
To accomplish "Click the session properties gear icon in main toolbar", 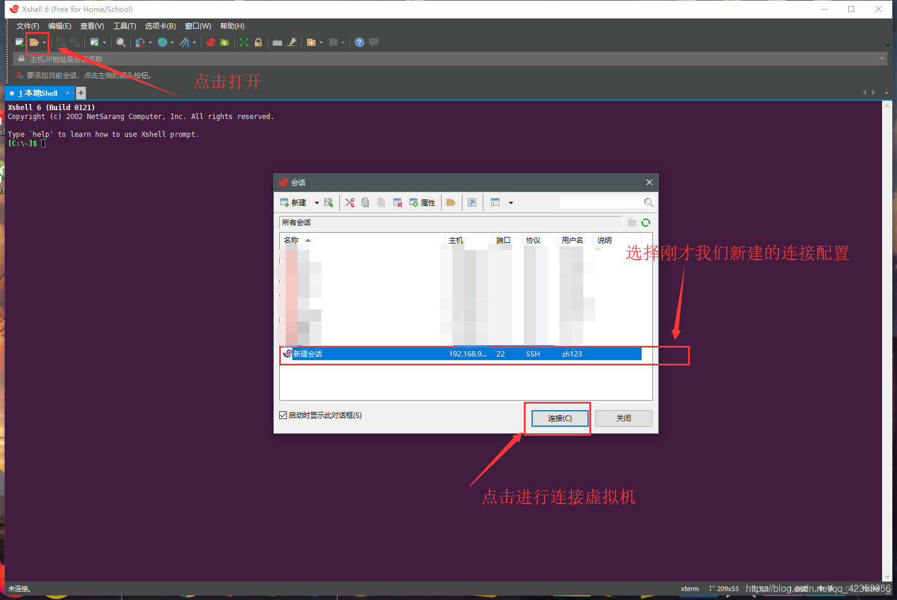I will click(x=94, y=42).
